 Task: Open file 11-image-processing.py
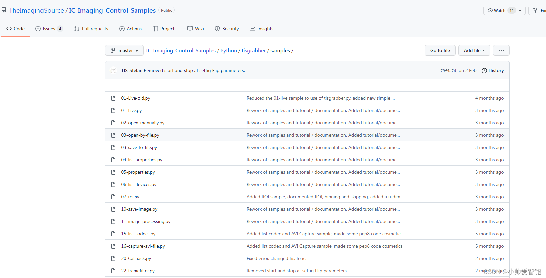tap(145, 221)
